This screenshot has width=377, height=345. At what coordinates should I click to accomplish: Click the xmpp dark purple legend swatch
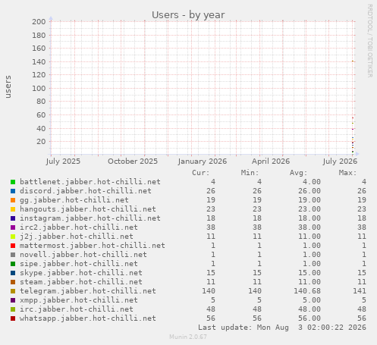pos(13,300)
